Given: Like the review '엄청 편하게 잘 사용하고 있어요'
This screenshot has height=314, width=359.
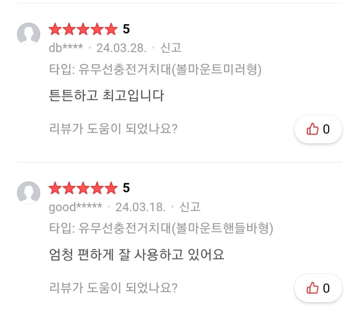Looking at the screenshot, I should pos(318,288).
